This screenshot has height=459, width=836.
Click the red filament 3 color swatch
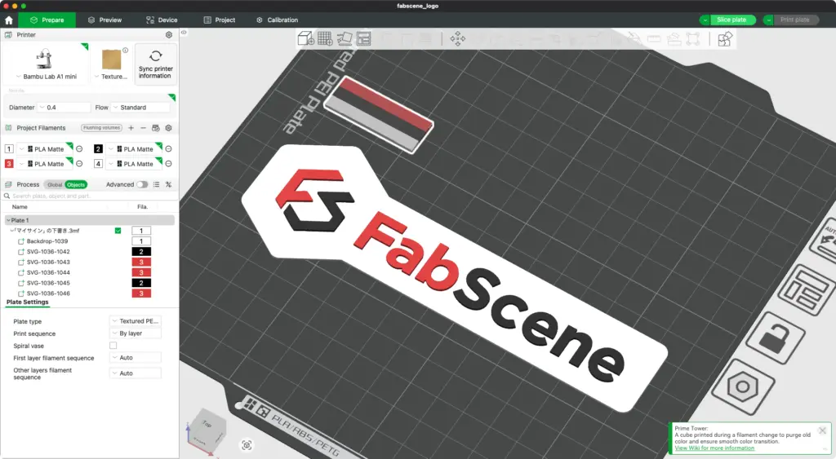point(9,164)
